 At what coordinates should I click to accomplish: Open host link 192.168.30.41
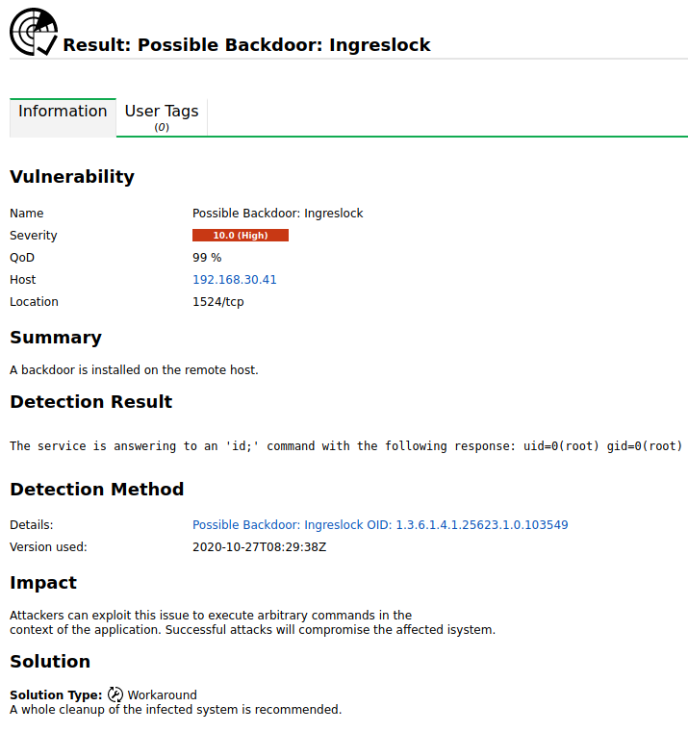coord(235,280)
